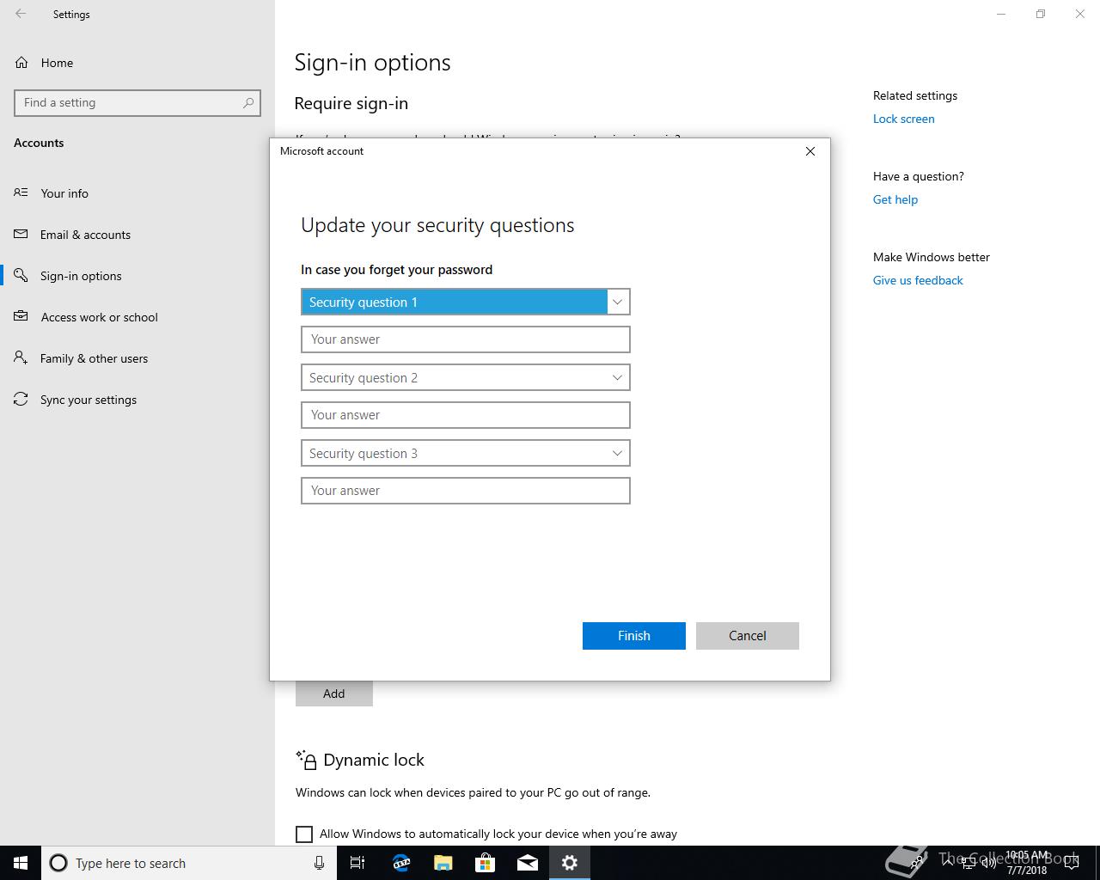
Task: Click the search magnifier icon in Find a setting
Action: point(248,102)
